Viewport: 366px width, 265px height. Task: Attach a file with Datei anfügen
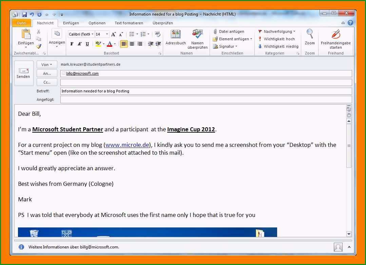(x=229, y=31)
